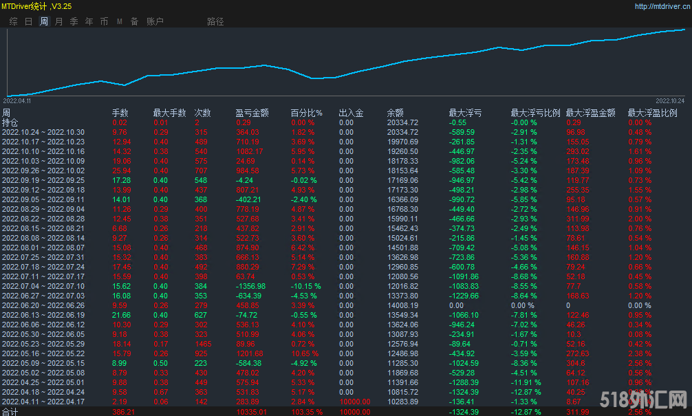Show the 年 yearly statistics tab
692x416 pixels.
tap(89, 21)
